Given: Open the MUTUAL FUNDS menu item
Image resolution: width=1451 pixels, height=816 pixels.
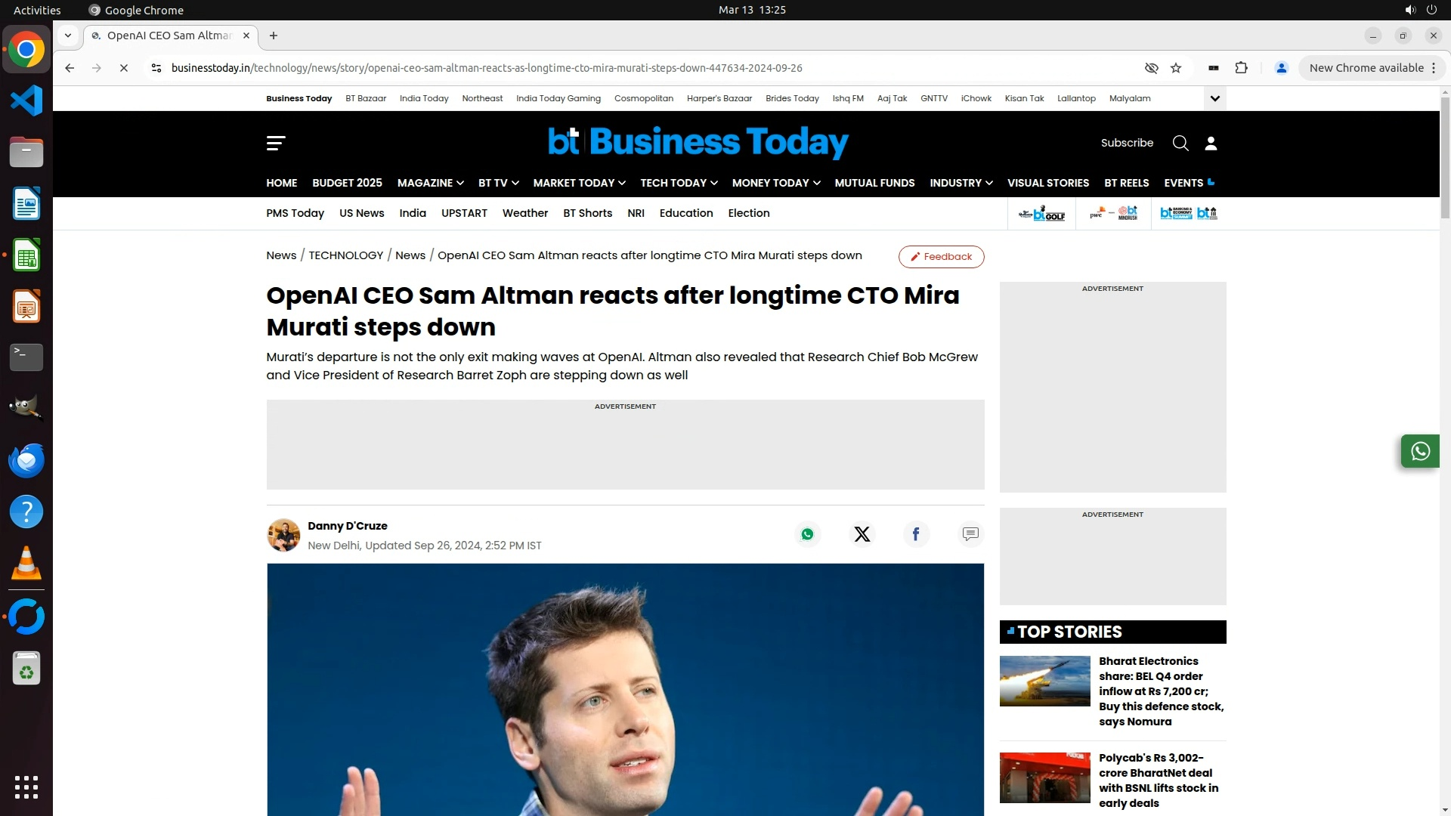Looking at the screenshot, I should coord(874,183).
